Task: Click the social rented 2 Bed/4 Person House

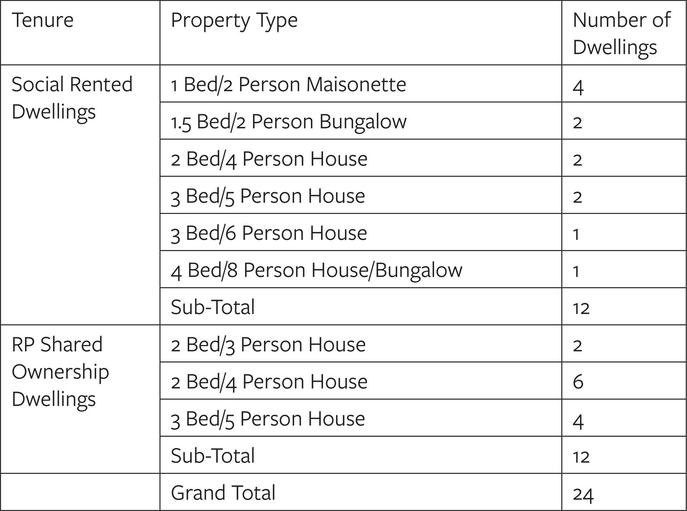Action: click(361, 158)
